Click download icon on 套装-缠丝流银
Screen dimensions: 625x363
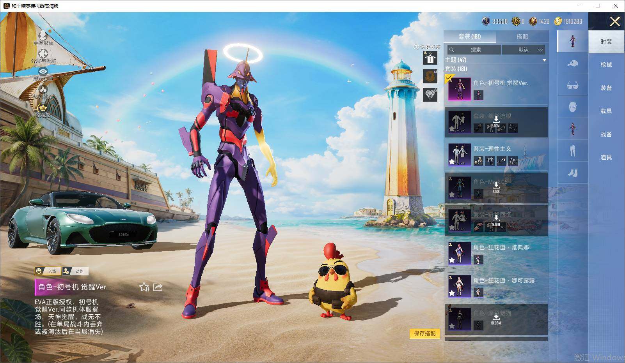point(496,119)
